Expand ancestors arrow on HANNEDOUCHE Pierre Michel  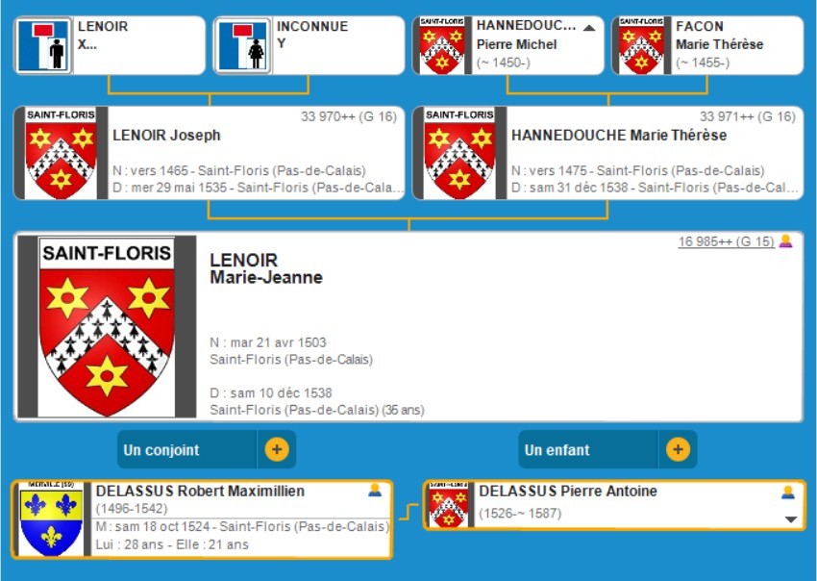point(589,28)
